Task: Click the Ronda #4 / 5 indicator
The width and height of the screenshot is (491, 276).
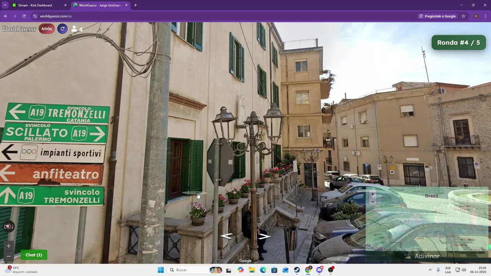Action: 458,43
